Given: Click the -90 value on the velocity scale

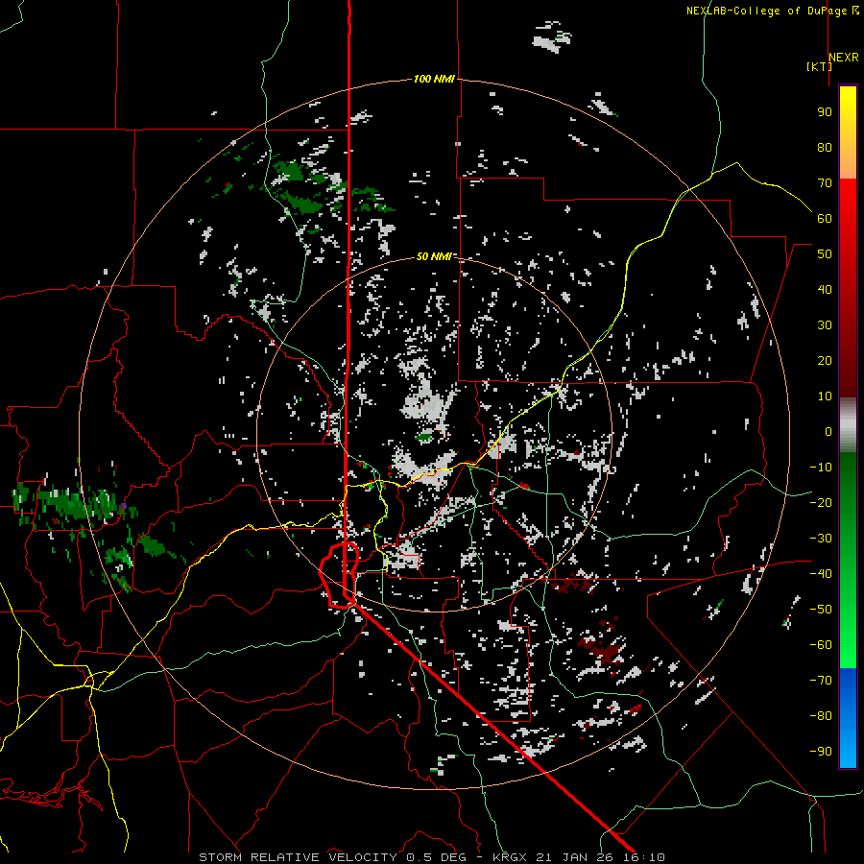Looking at the screenshot, I should tap(821, 752).
